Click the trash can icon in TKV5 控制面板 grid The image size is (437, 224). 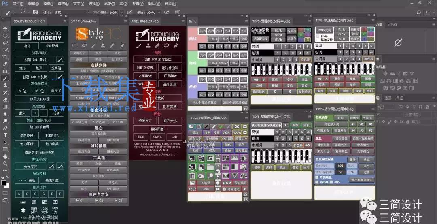click(192, 175)
